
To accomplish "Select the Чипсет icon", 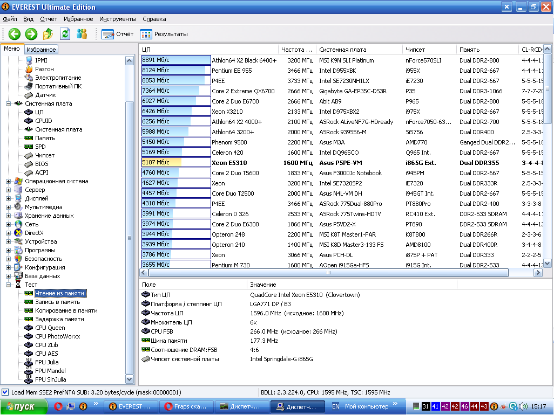I will (x=29, y=156).
